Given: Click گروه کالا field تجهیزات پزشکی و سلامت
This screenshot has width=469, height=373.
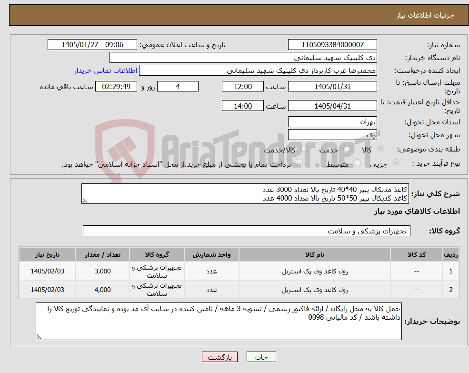Looking at the screenshot, I should point(247,231).
